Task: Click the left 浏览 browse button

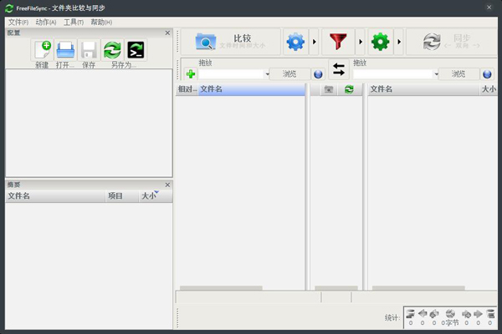Action: click(x=289, y=74)
